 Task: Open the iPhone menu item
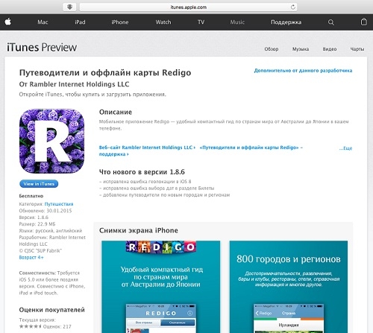[x=120, y=22]
